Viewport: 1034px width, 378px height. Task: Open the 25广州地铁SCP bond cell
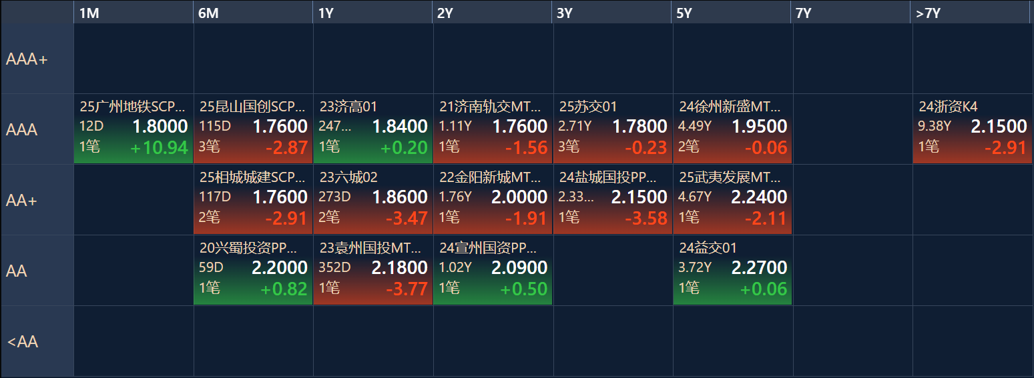point(133,129)
